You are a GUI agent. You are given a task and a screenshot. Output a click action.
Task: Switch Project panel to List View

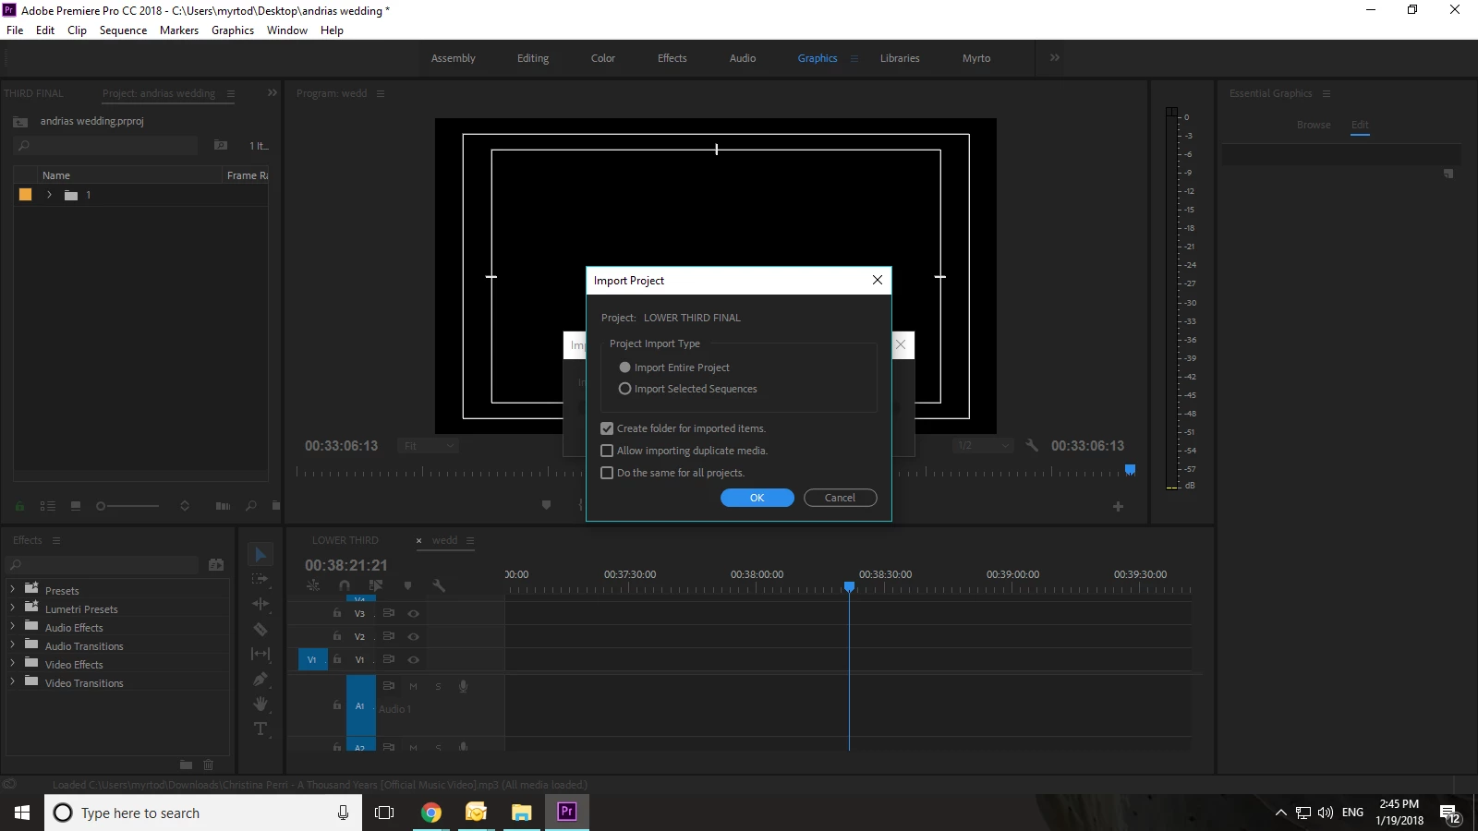(48, 506)
